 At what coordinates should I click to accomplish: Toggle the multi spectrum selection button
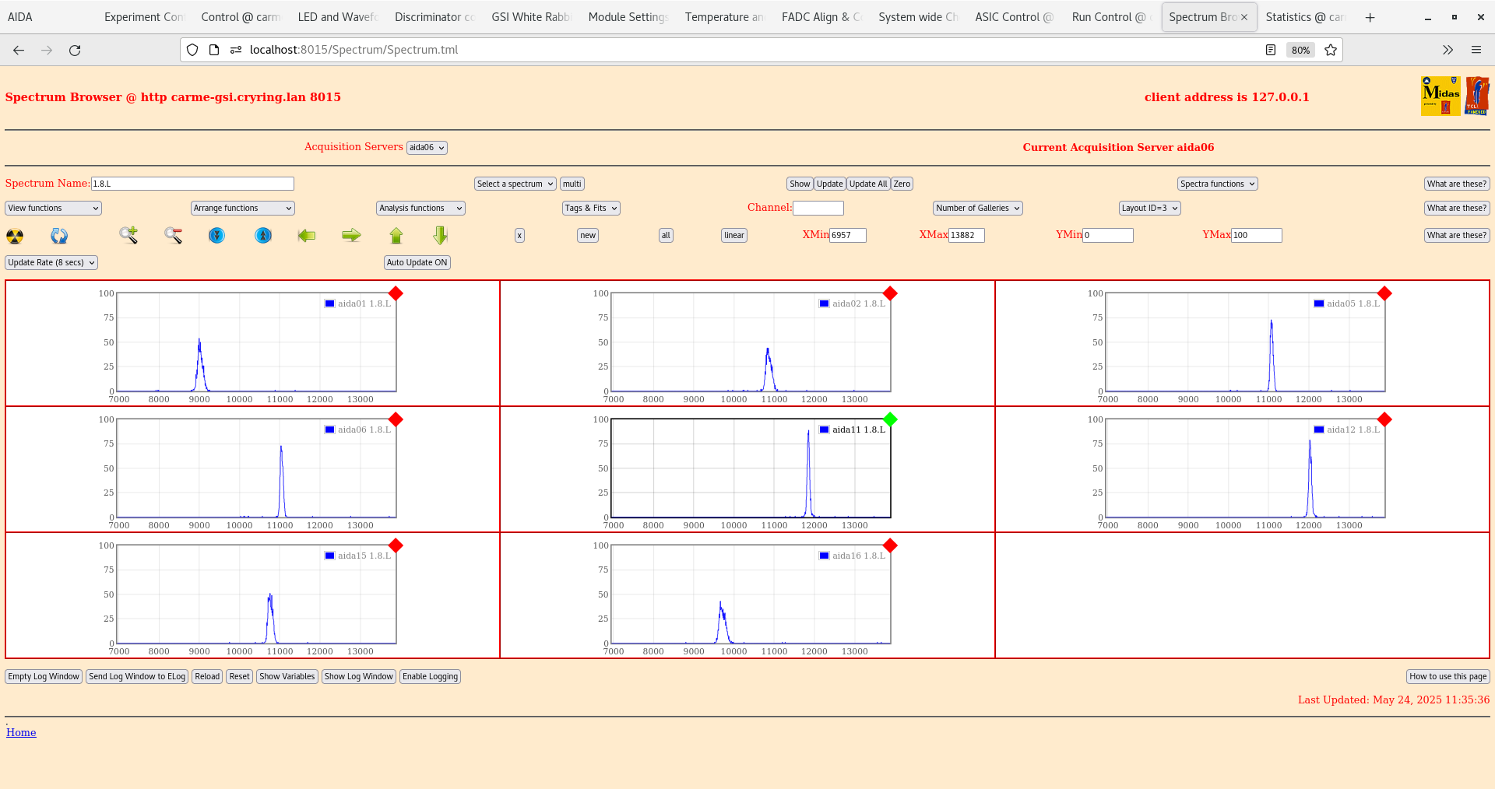click(572, 184)
